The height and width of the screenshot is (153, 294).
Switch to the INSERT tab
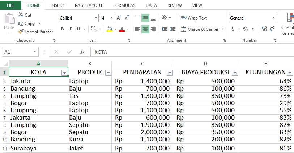(x=57, y=5)
